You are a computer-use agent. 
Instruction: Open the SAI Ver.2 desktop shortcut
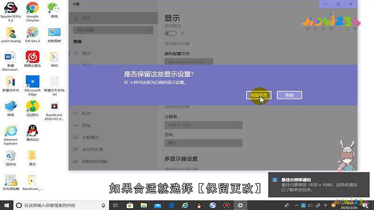tap(32, 35)
